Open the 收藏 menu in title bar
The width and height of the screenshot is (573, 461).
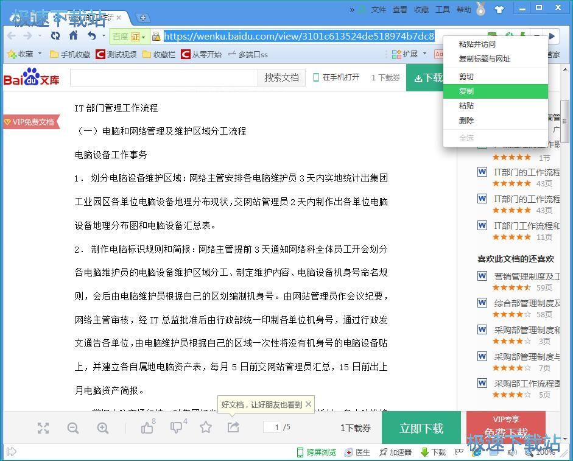(x=421, y=10)
